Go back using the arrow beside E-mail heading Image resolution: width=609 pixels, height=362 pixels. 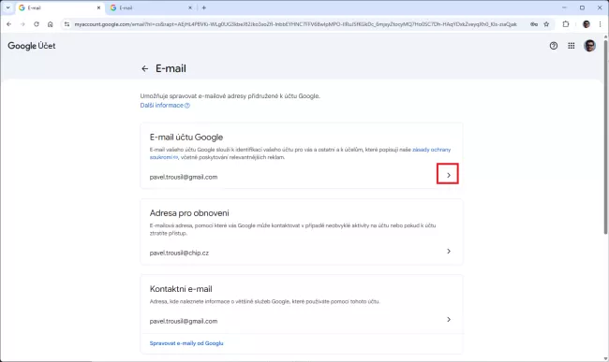point(145,68)
